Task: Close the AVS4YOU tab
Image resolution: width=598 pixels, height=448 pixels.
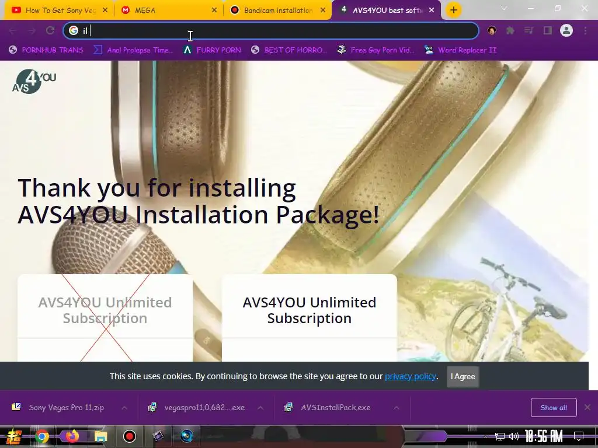Action: 432,10
